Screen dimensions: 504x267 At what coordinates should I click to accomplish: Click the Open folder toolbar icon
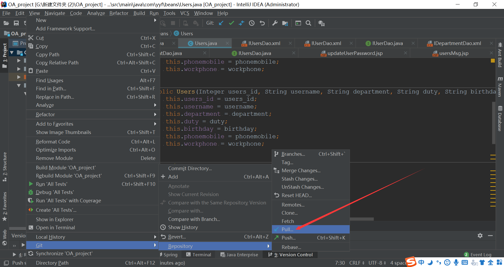coord(6,23)
